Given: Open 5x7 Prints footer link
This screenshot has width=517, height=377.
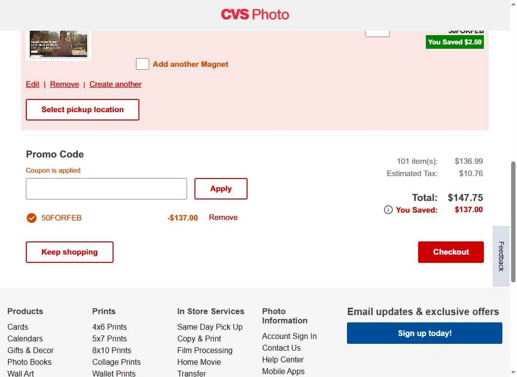Looking at the screenshot, I should click(110, 338).
